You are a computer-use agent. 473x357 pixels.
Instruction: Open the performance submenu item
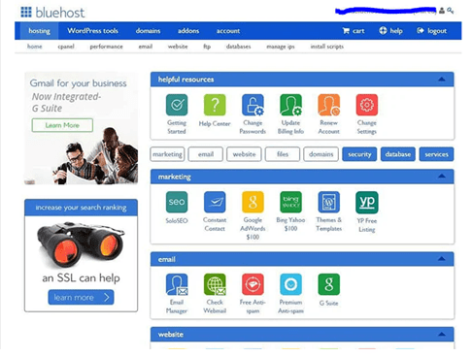106,47
